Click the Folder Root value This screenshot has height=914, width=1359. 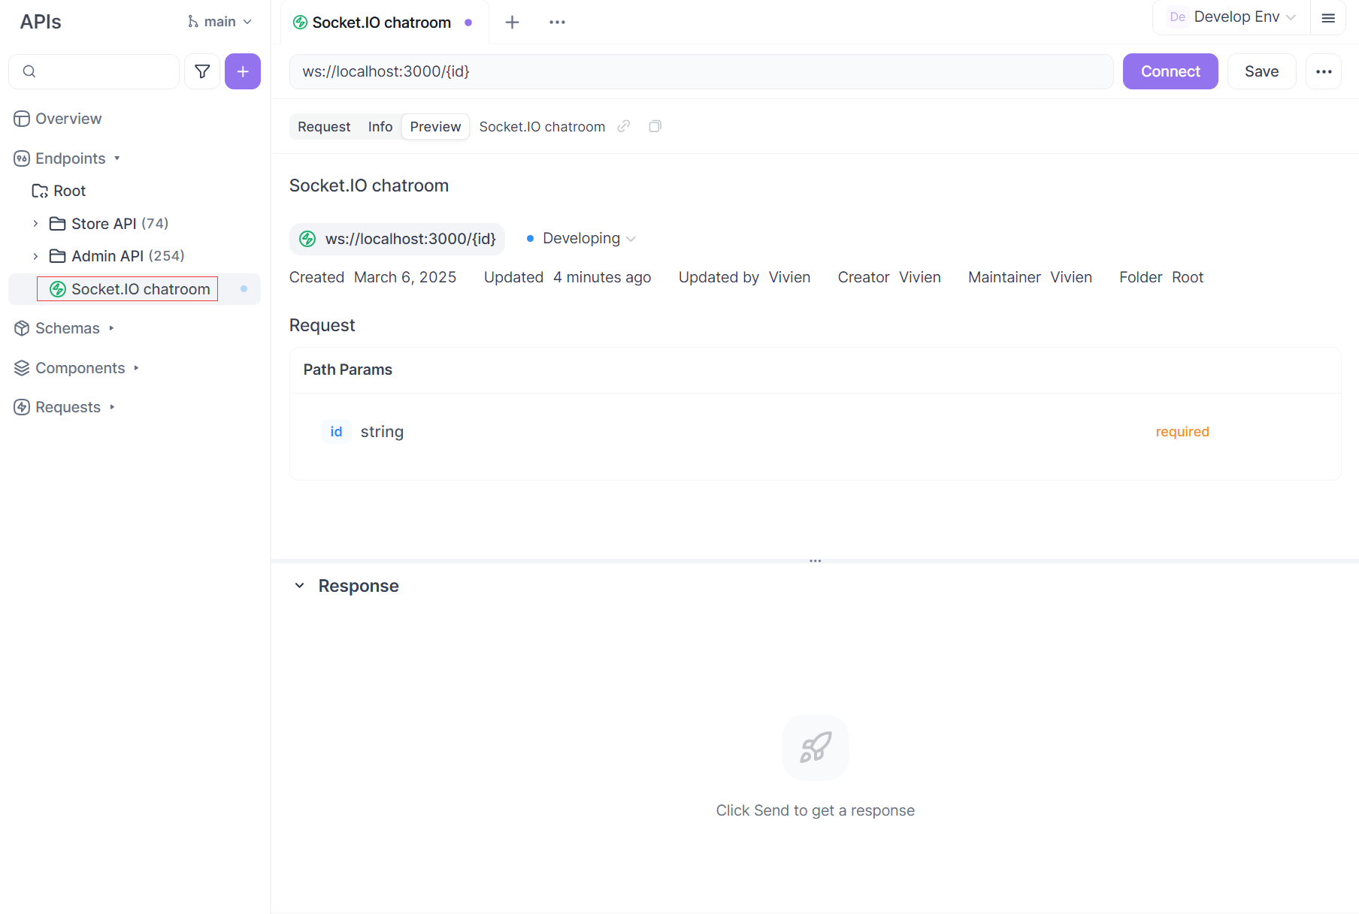tap(1188, 277)
